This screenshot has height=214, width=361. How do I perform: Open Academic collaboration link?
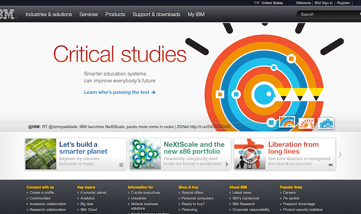[48, 204]
